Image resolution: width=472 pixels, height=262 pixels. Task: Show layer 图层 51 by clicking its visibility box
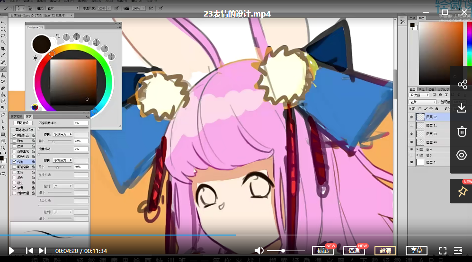click(x=411, y=126)
